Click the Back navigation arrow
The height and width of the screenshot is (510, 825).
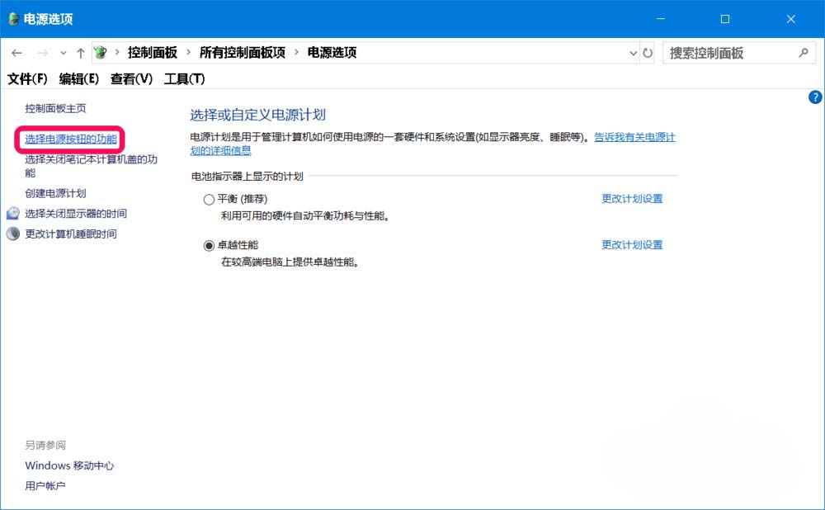click(16, 53)
